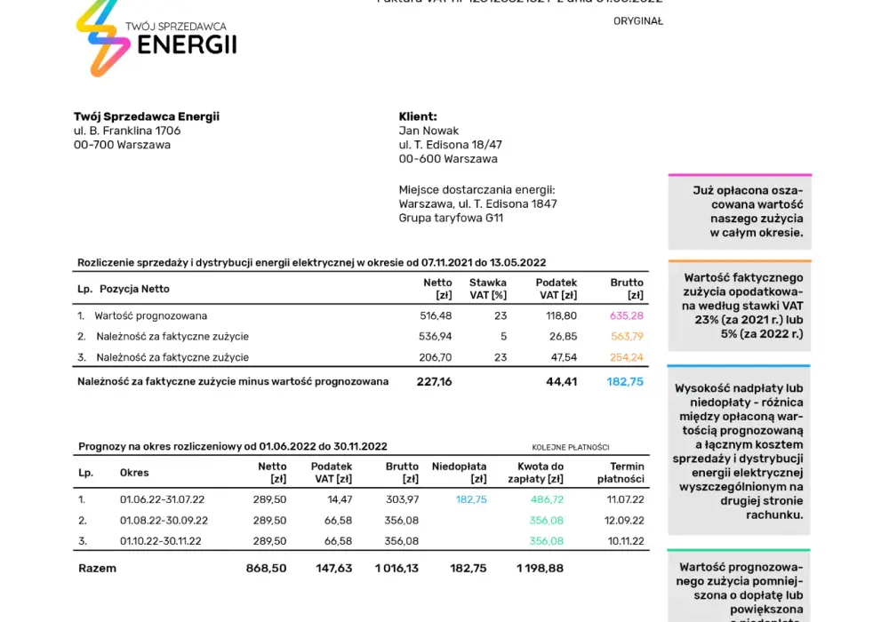Click the orange-topped note Wartość faktycznego zużycia
Image resolution: width=889 pixels, height=622 pixels.
740,306
